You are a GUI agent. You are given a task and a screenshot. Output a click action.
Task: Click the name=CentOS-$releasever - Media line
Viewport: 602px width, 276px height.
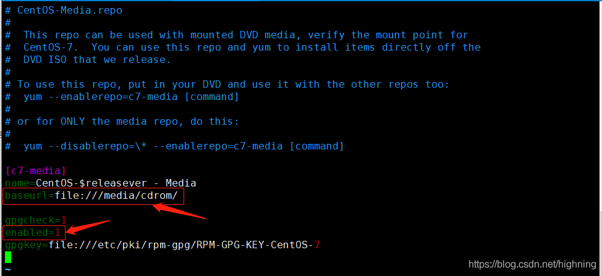(101, 183)
